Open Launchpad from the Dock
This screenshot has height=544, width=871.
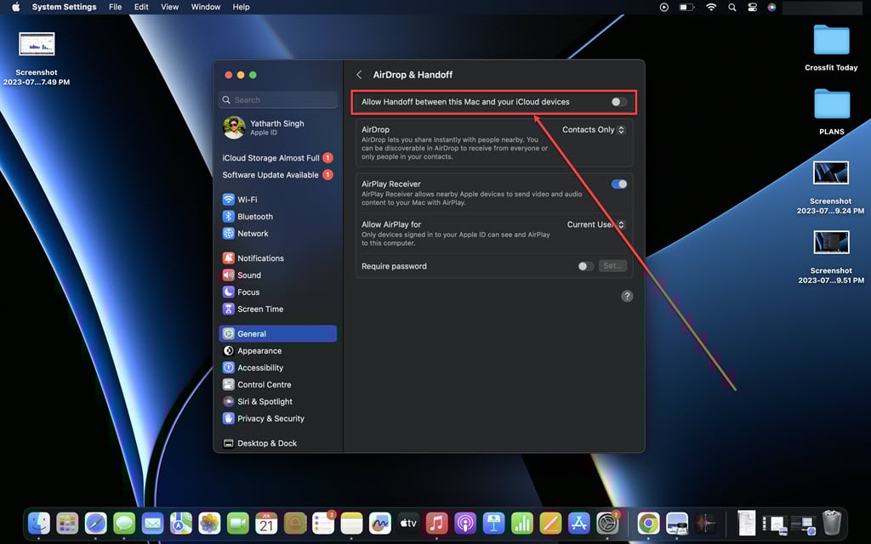(67, 523)
